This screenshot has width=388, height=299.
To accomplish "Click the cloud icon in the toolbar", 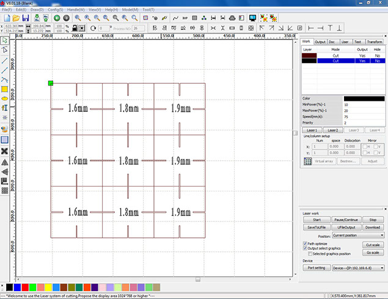I will pos(232,18).
